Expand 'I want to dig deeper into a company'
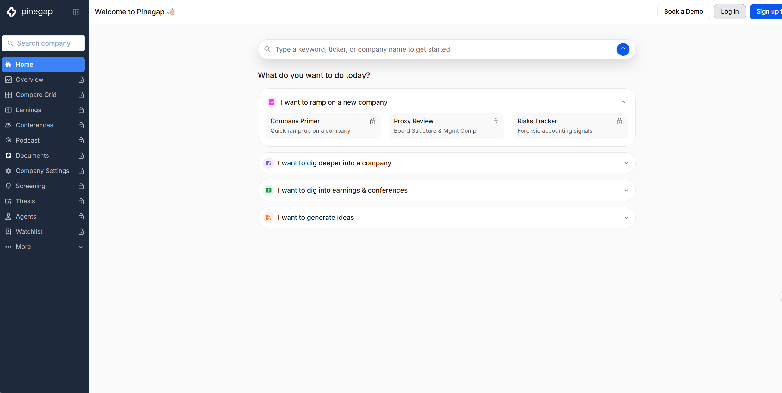782x393 pixels. pos(626,163)
